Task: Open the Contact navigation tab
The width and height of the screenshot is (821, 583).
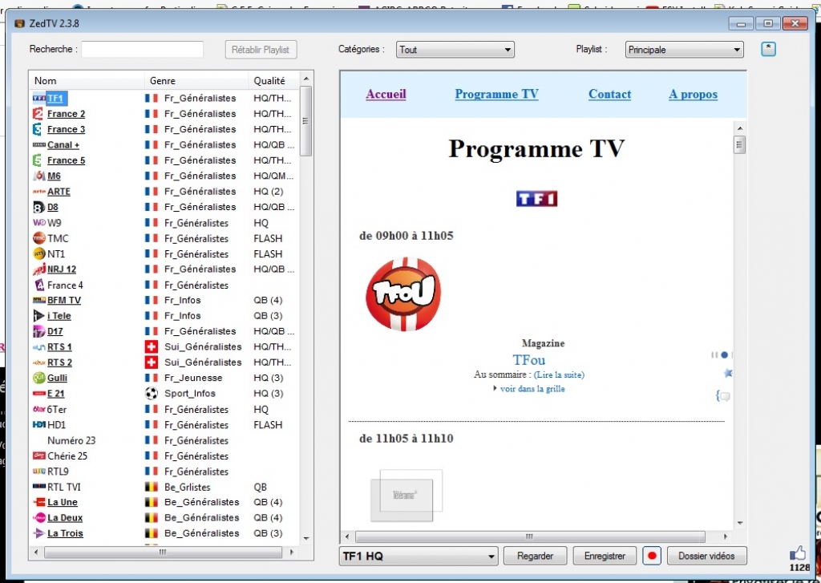Action: click(x=609, y=95)
